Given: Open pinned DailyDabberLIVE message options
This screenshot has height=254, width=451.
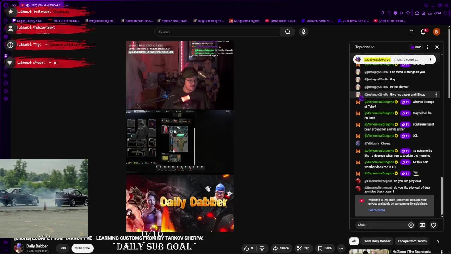Looking at the screenshot, I should click(x=430, y=60).
